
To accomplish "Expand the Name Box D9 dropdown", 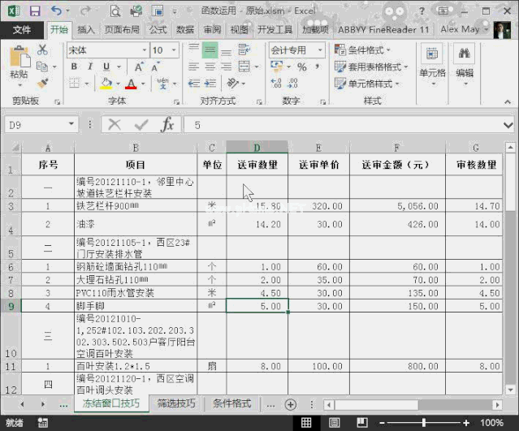I will 71,124.
